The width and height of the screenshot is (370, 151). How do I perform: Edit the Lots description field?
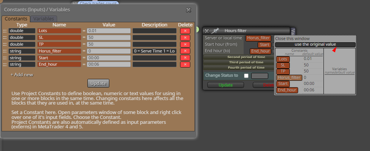(x=155, y=31)
